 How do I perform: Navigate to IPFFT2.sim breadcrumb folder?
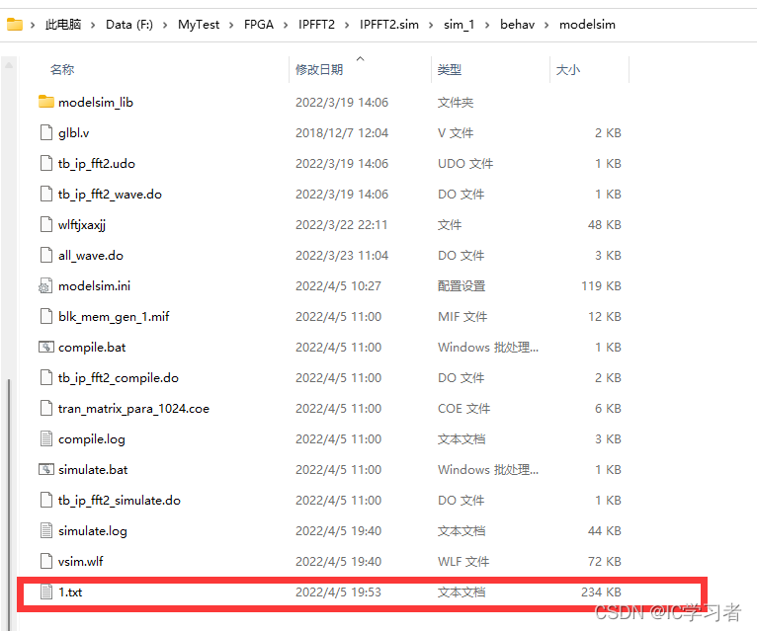pos(389,24)
